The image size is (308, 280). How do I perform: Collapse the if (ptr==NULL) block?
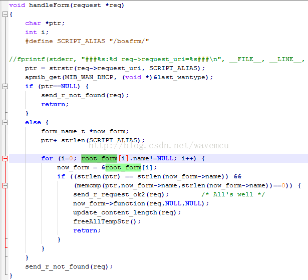(x=5, y=87)
